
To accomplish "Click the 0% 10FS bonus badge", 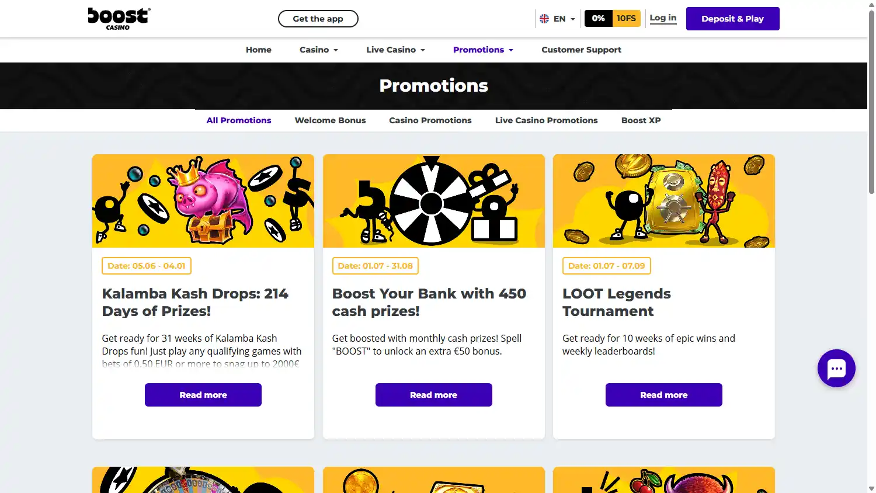I will pos(612,19).
